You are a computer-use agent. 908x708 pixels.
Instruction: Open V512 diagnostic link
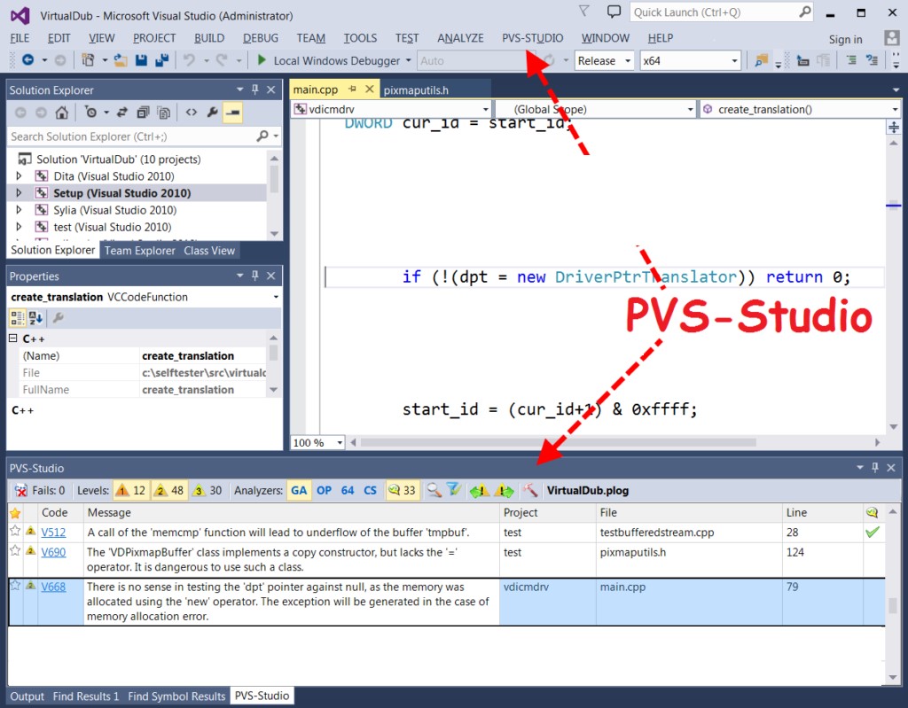pos(53,532)
